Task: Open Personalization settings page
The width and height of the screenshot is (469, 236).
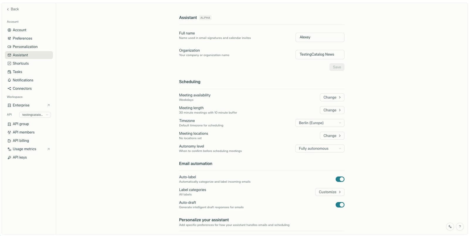Action: tap(25, 47)
